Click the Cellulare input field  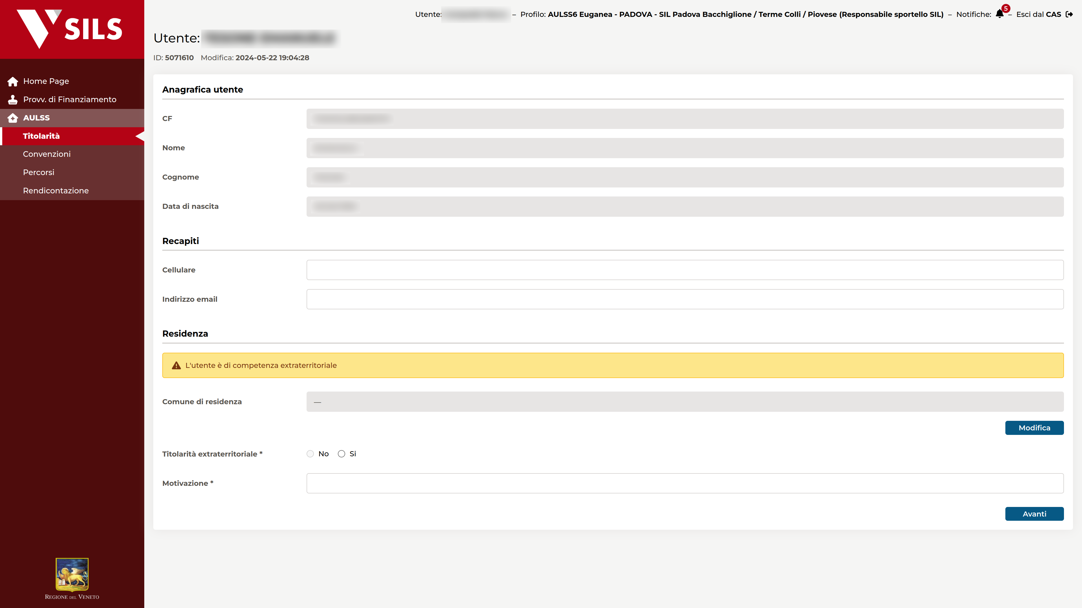(x=685, y=270)
